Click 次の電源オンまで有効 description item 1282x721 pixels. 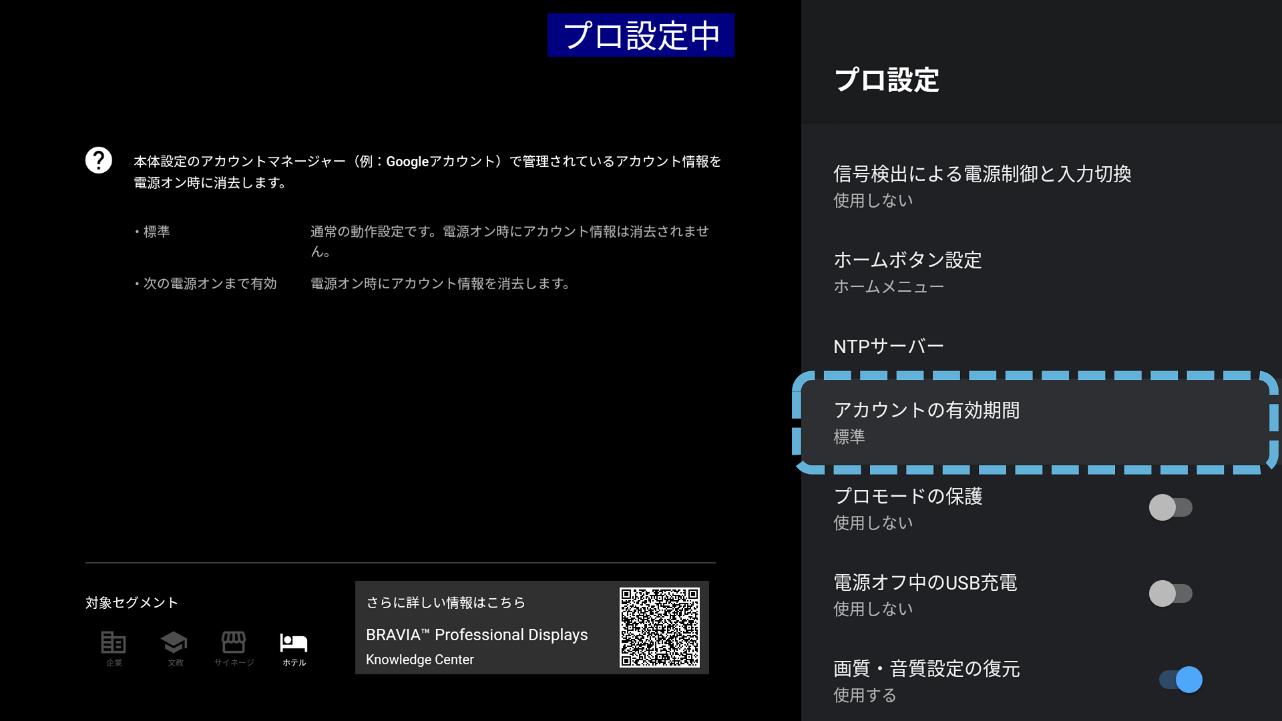pos(210,284)
